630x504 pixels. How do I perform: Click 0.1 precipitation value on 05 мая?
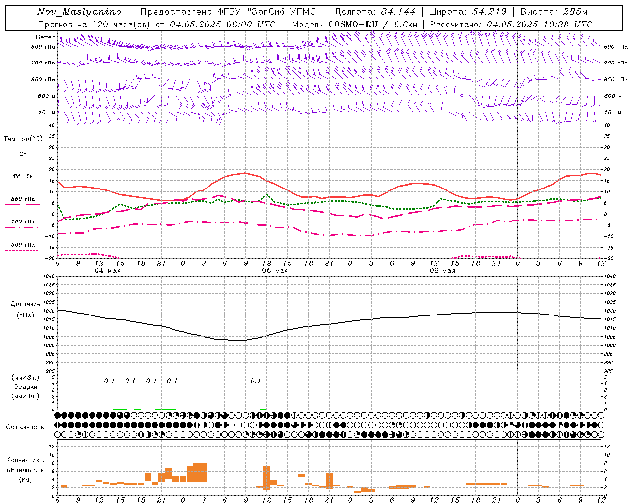[255, 381]
